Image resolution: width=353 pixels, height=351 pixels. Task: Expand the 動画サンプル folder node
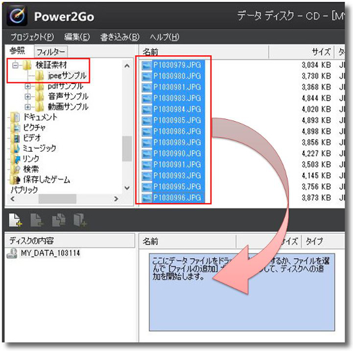28,107
